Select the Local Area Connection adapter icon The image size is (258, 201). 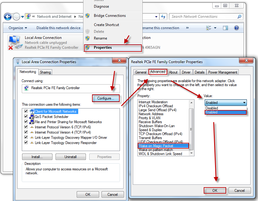[x=15, y=42]
